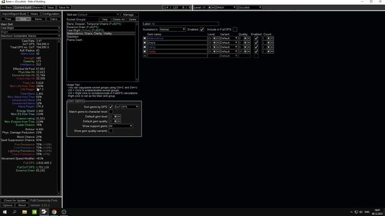Increase Vitality count with plus
The image size is (385, 216).
pos(268,52)
